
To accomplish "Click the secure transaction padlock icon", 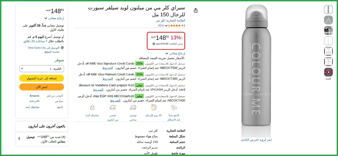I will pyautogui.click(x=92, y=107).
